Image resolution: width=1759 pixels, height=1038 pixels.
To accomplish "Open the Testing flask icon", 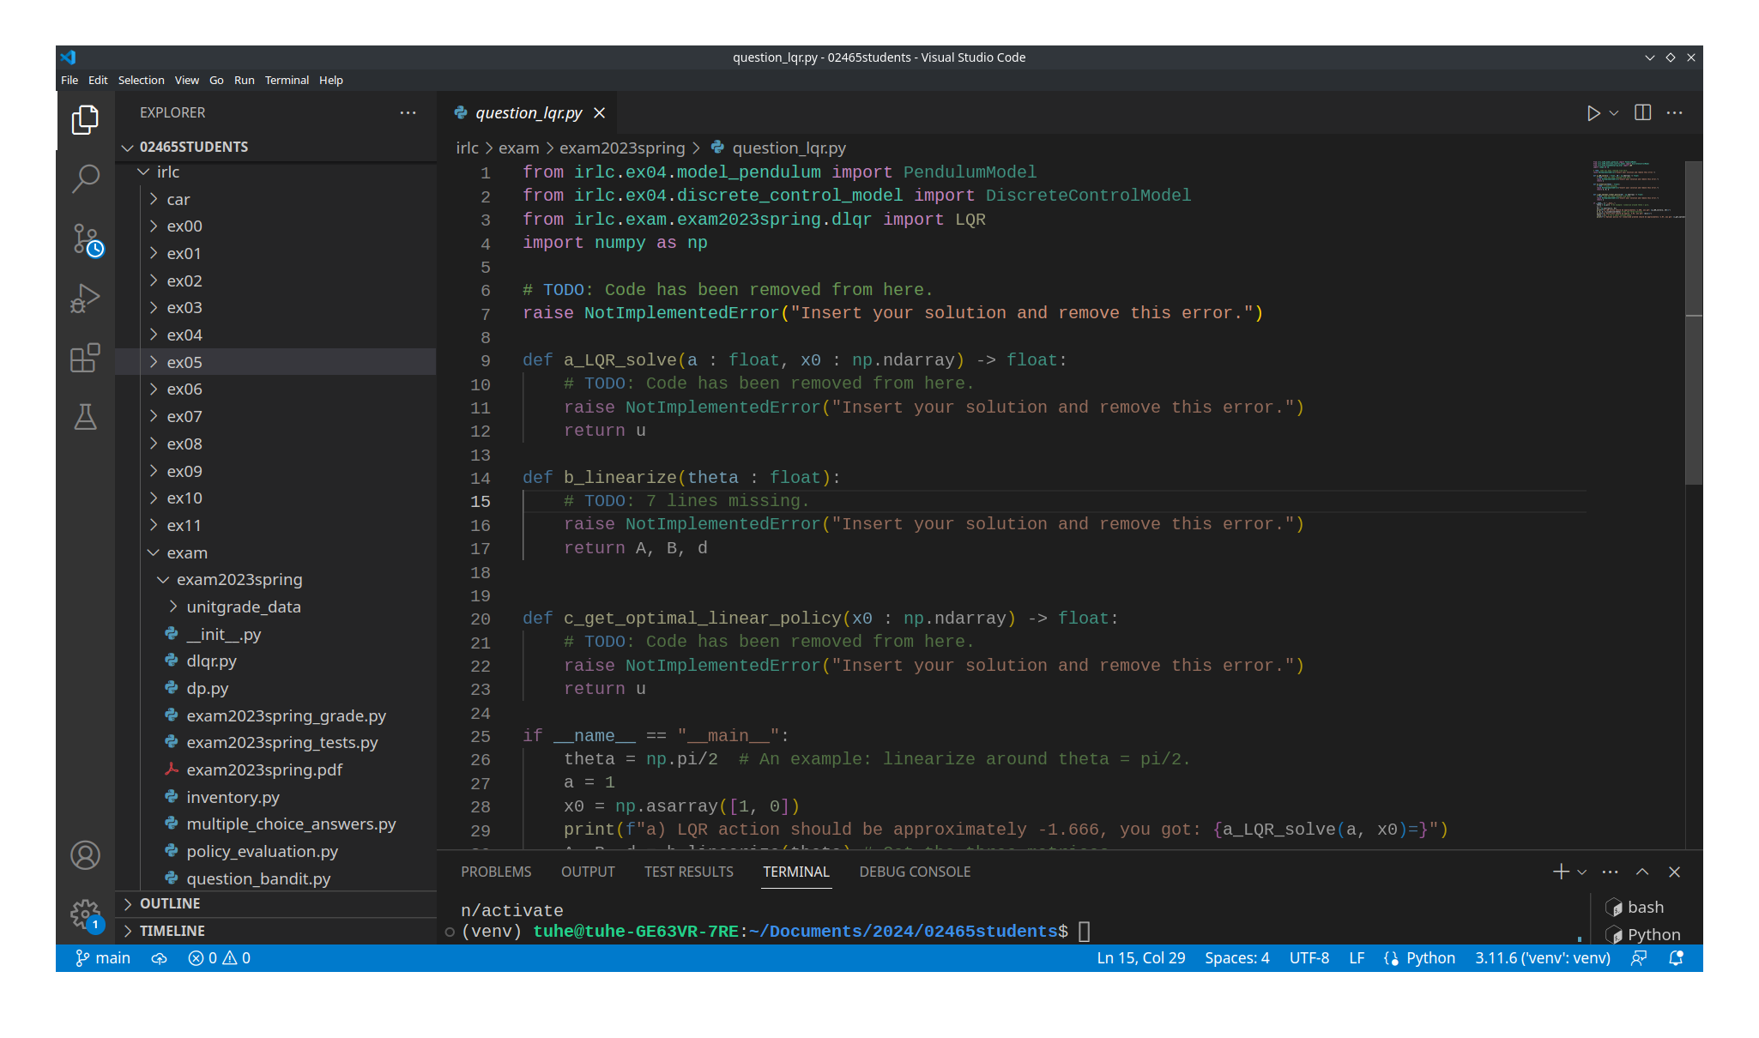I will coord(85,417).
